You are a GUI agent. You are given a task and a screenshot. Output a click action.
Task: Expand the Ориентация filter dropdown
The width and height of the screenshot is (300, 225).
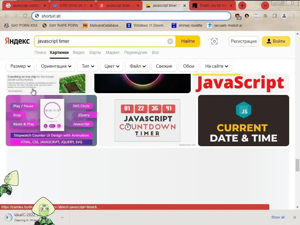point(56,66)
